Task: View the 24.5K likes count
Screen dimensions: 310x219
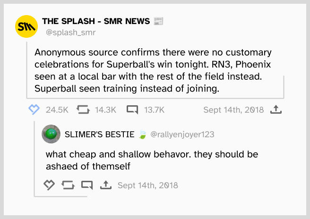Action: coord(57,110)
